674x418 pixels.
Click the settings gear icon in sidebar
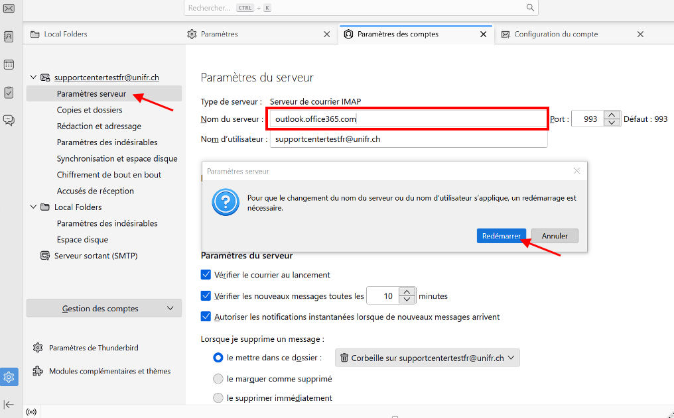(x=9, y=377)
